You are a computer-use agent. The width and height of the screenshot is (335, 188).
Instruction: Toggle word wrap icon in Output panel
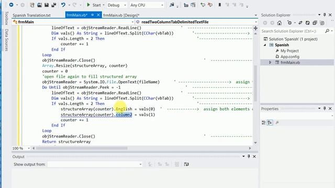186,164
